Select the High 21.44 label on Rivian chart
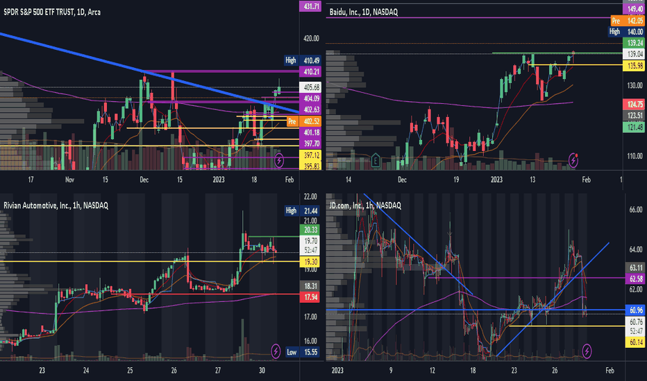This screenshot has height=381, width=647. [303, 211]
